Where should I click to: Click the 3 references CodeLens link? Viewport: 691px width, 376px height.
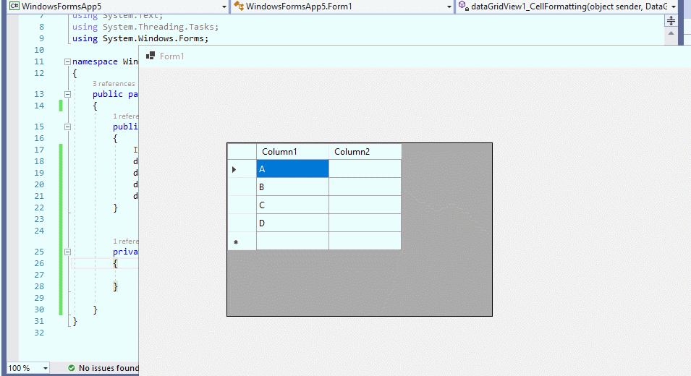[x=114, y=84]
